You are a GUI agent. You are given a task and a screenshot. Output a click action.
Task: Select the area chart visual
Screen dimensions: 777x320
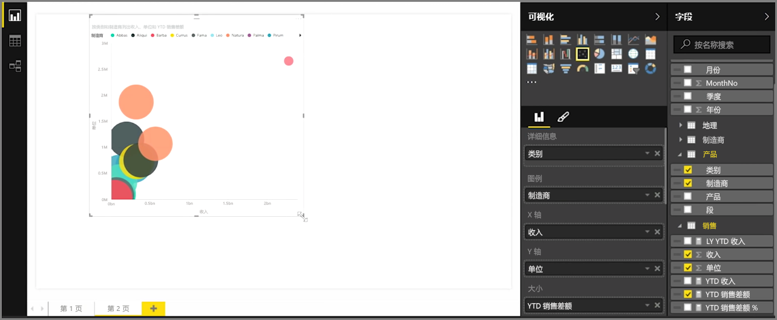[651, 40]
